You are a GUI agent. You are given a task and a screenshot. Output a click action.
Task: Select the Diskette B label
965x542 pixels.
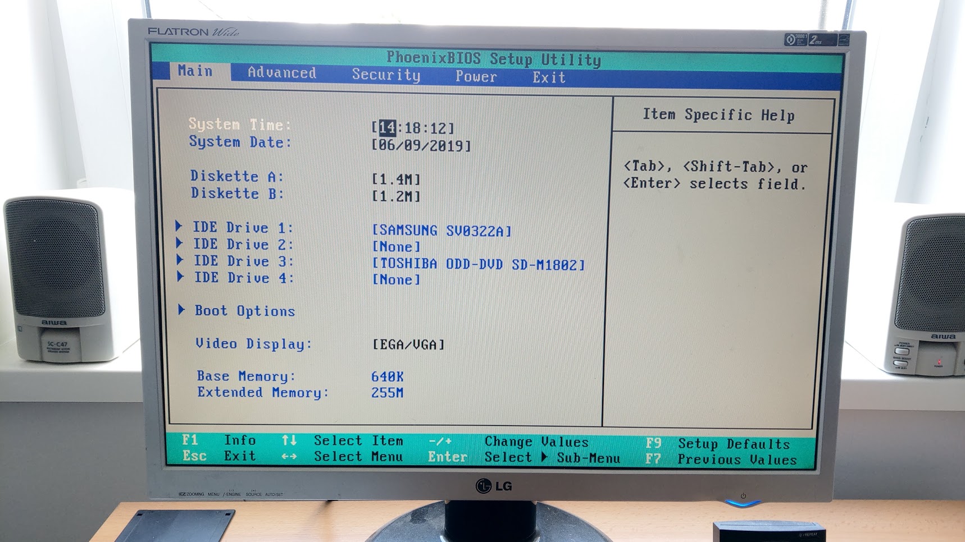pos(237,194)
